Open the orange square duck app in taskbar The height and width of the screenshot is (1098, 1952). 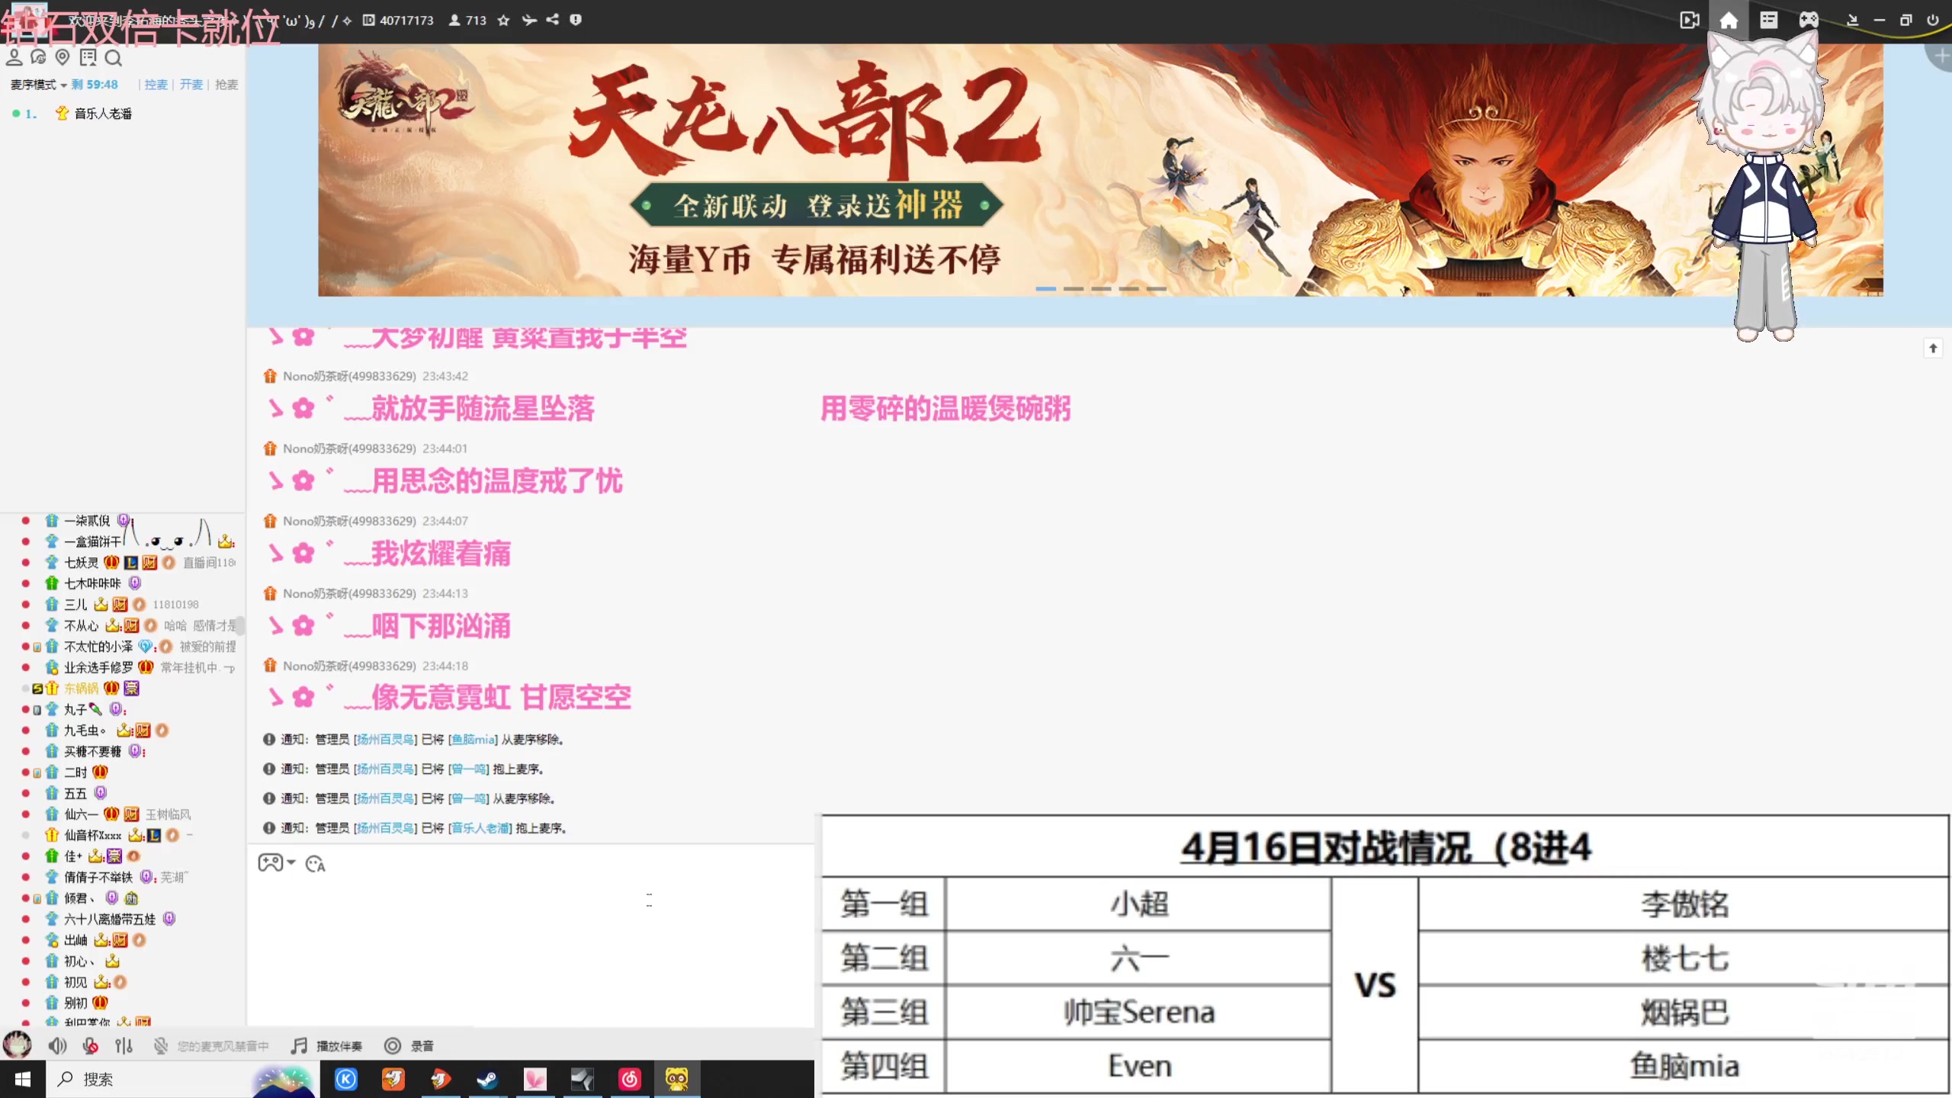(393, 1079)
